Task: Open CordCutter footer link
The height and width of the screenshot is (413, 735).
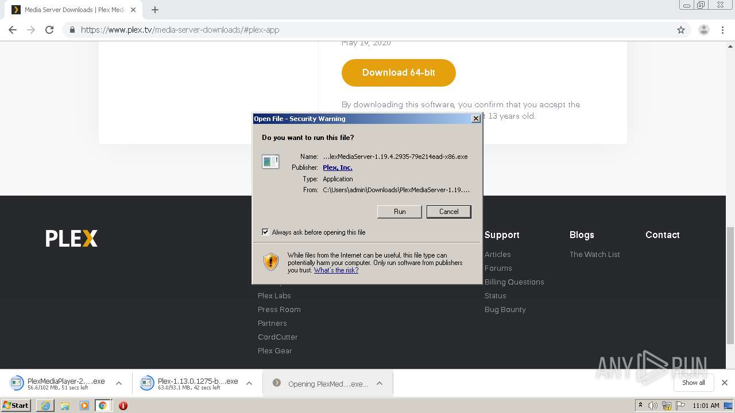Action: pyautogui.click(x=278, y=337)
